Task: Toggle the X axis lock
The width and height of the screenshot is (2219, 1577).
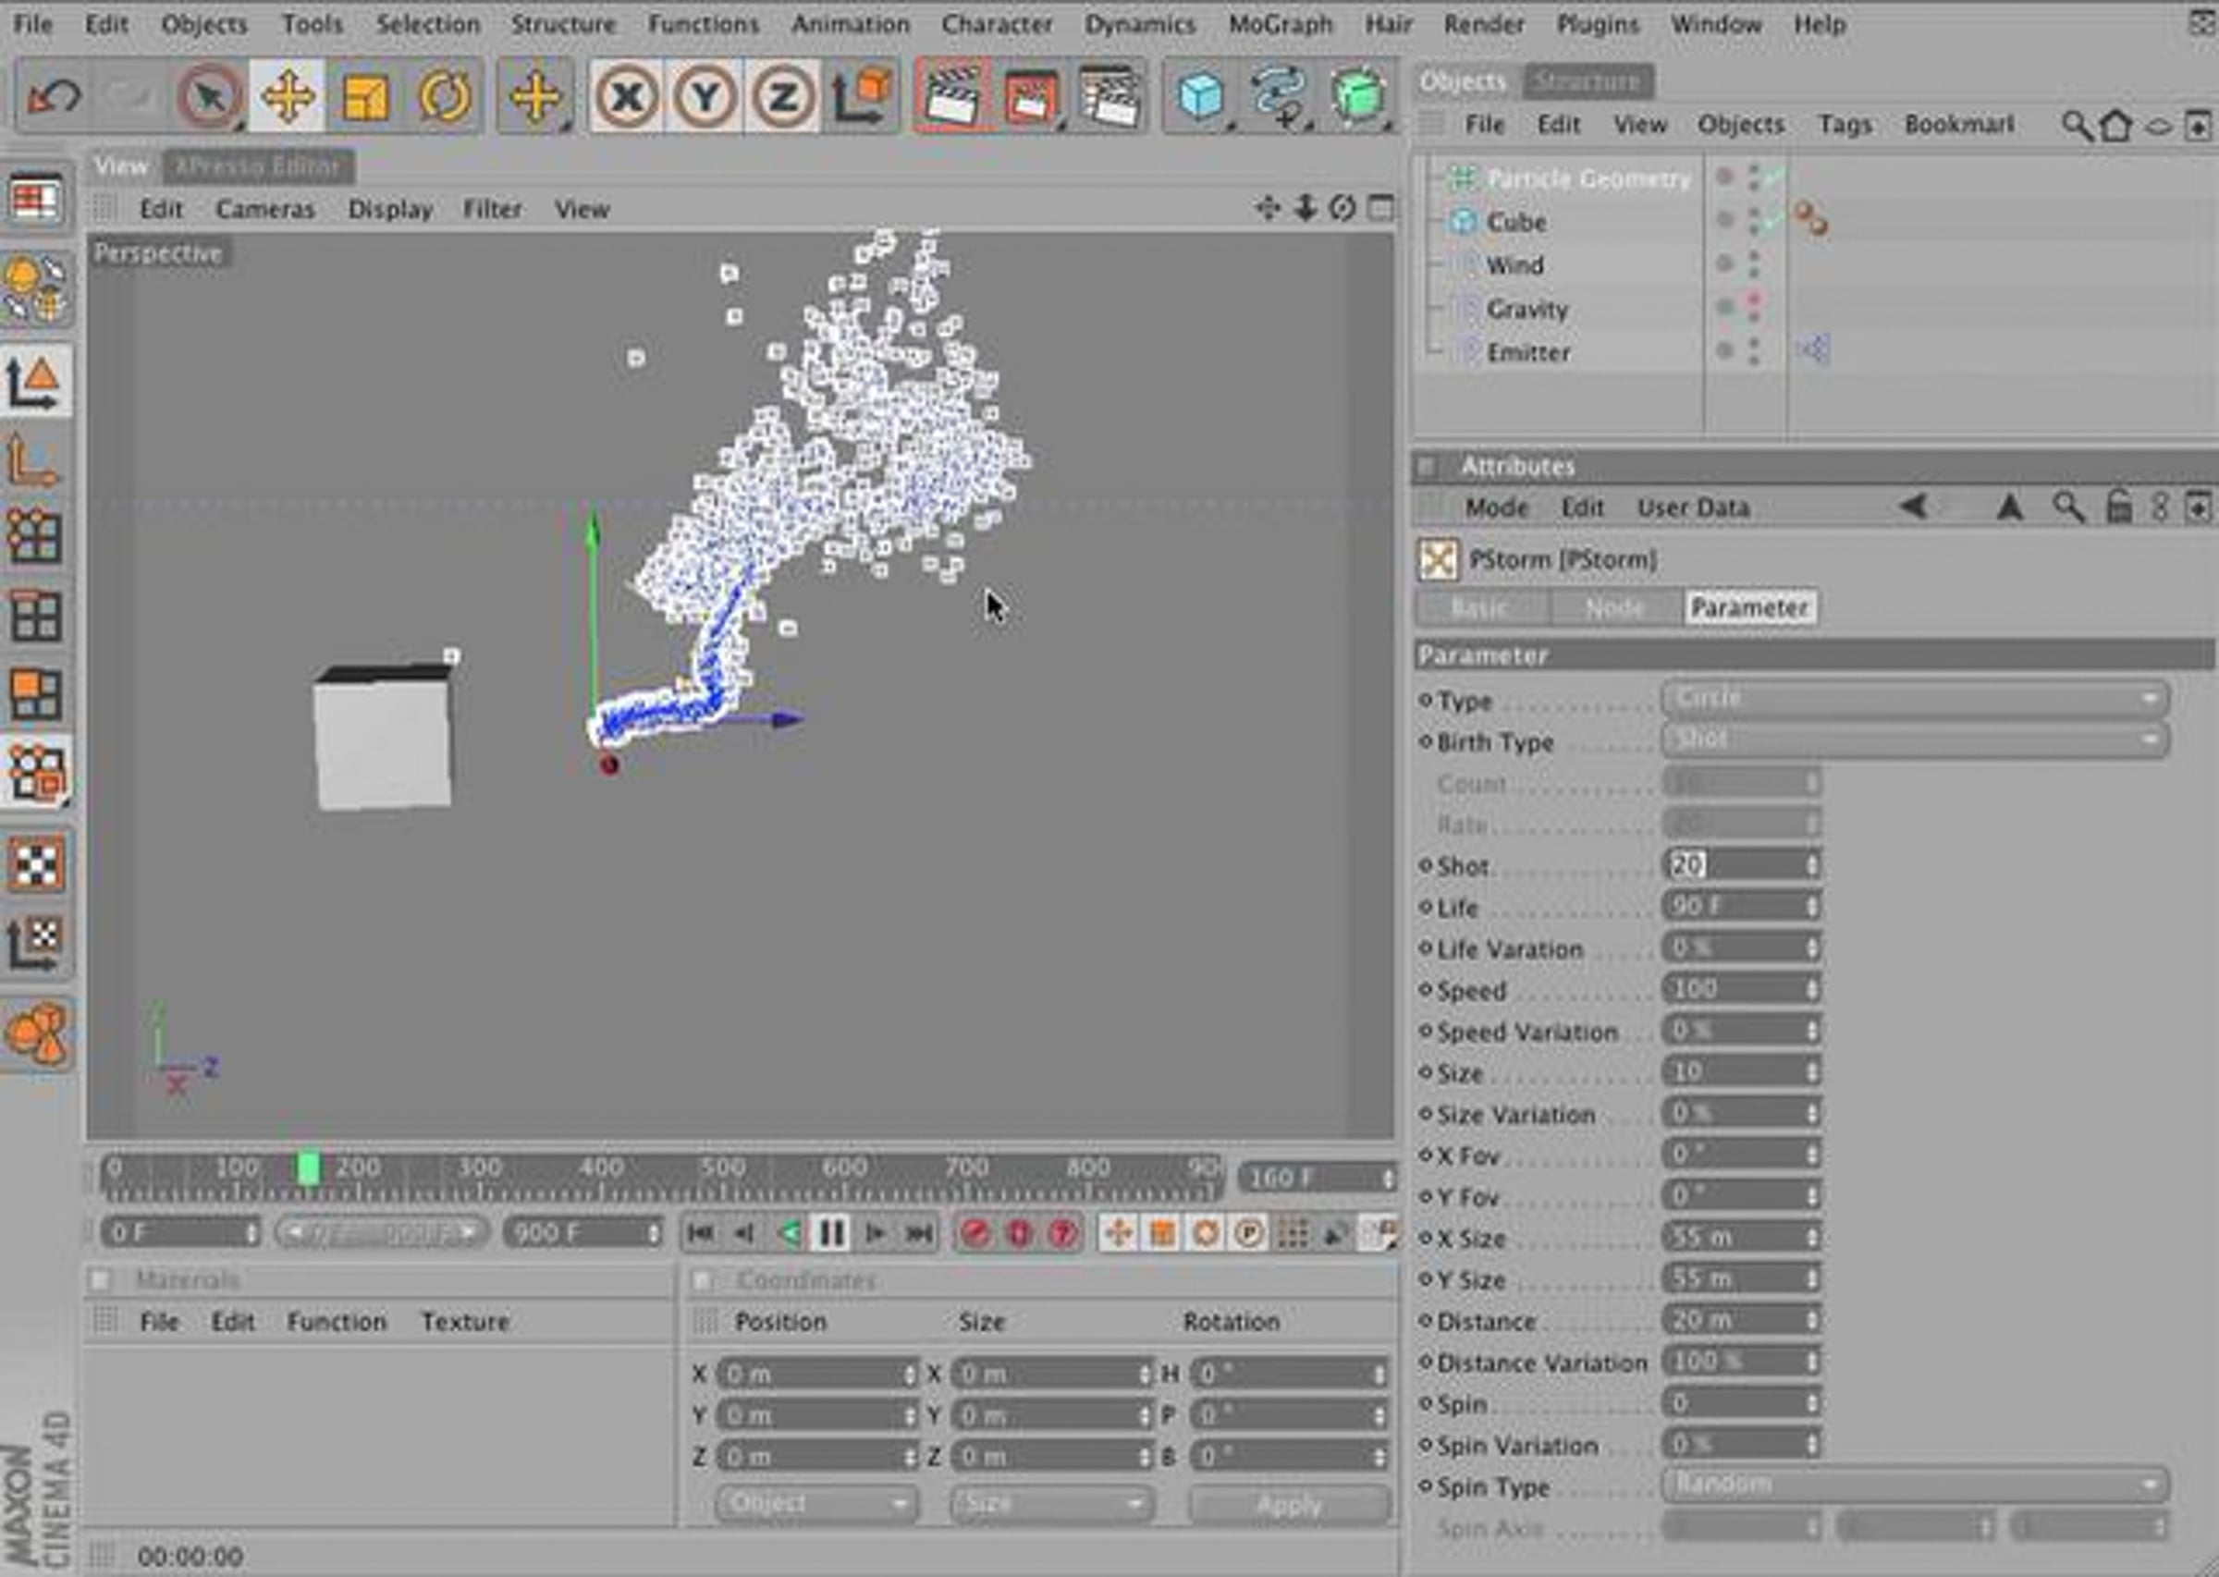Action: click(x=626, y=96)
